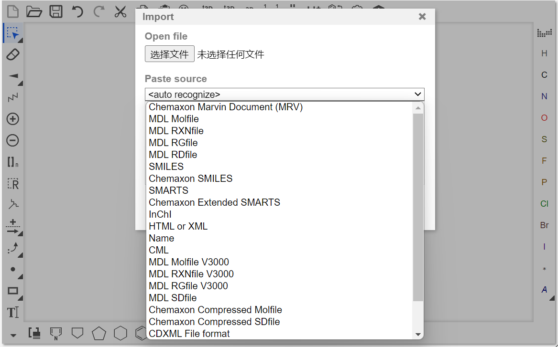558x347 pixels.
Task: Select the Eraser tool
Action: 13,55
